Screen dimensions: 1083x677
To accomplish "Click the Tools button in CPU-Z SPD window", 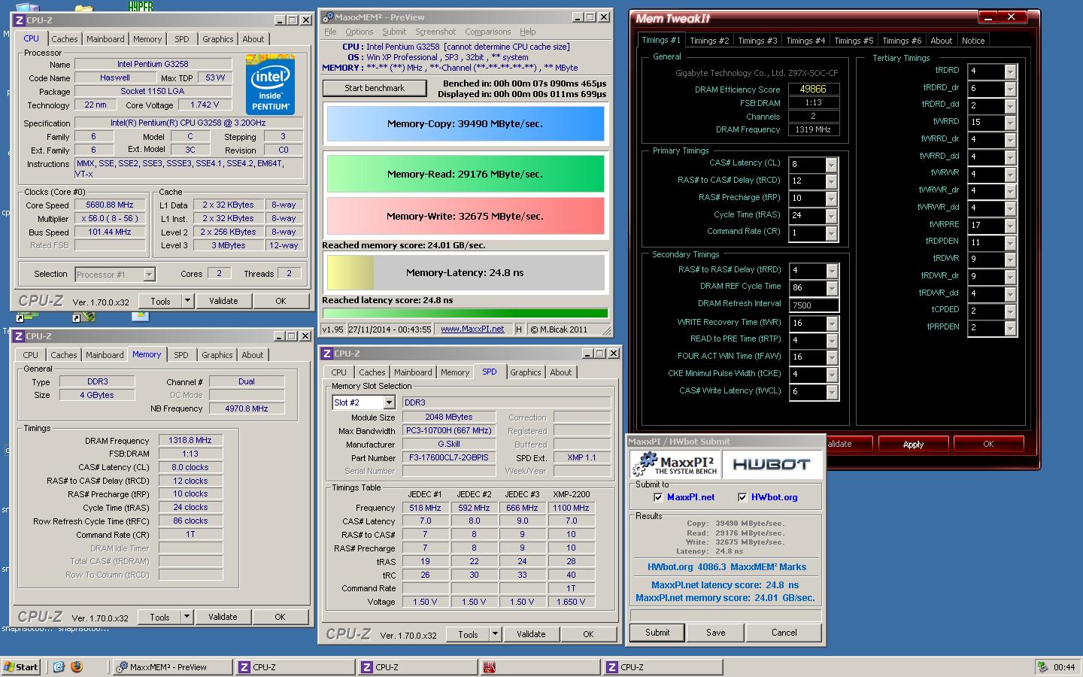I will tap(468, 634).
